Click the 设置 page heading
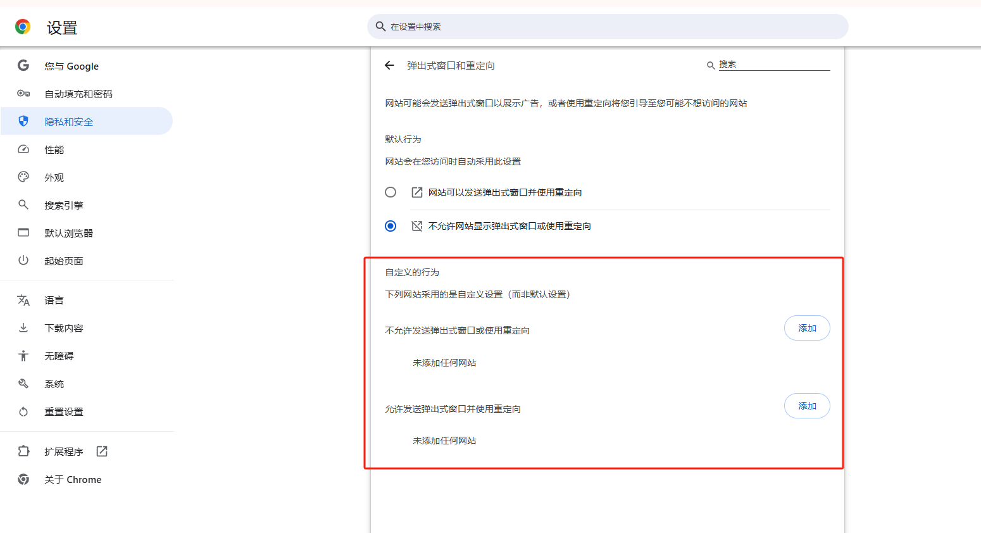Screen dimensions: 981x533 click(62, 27)
